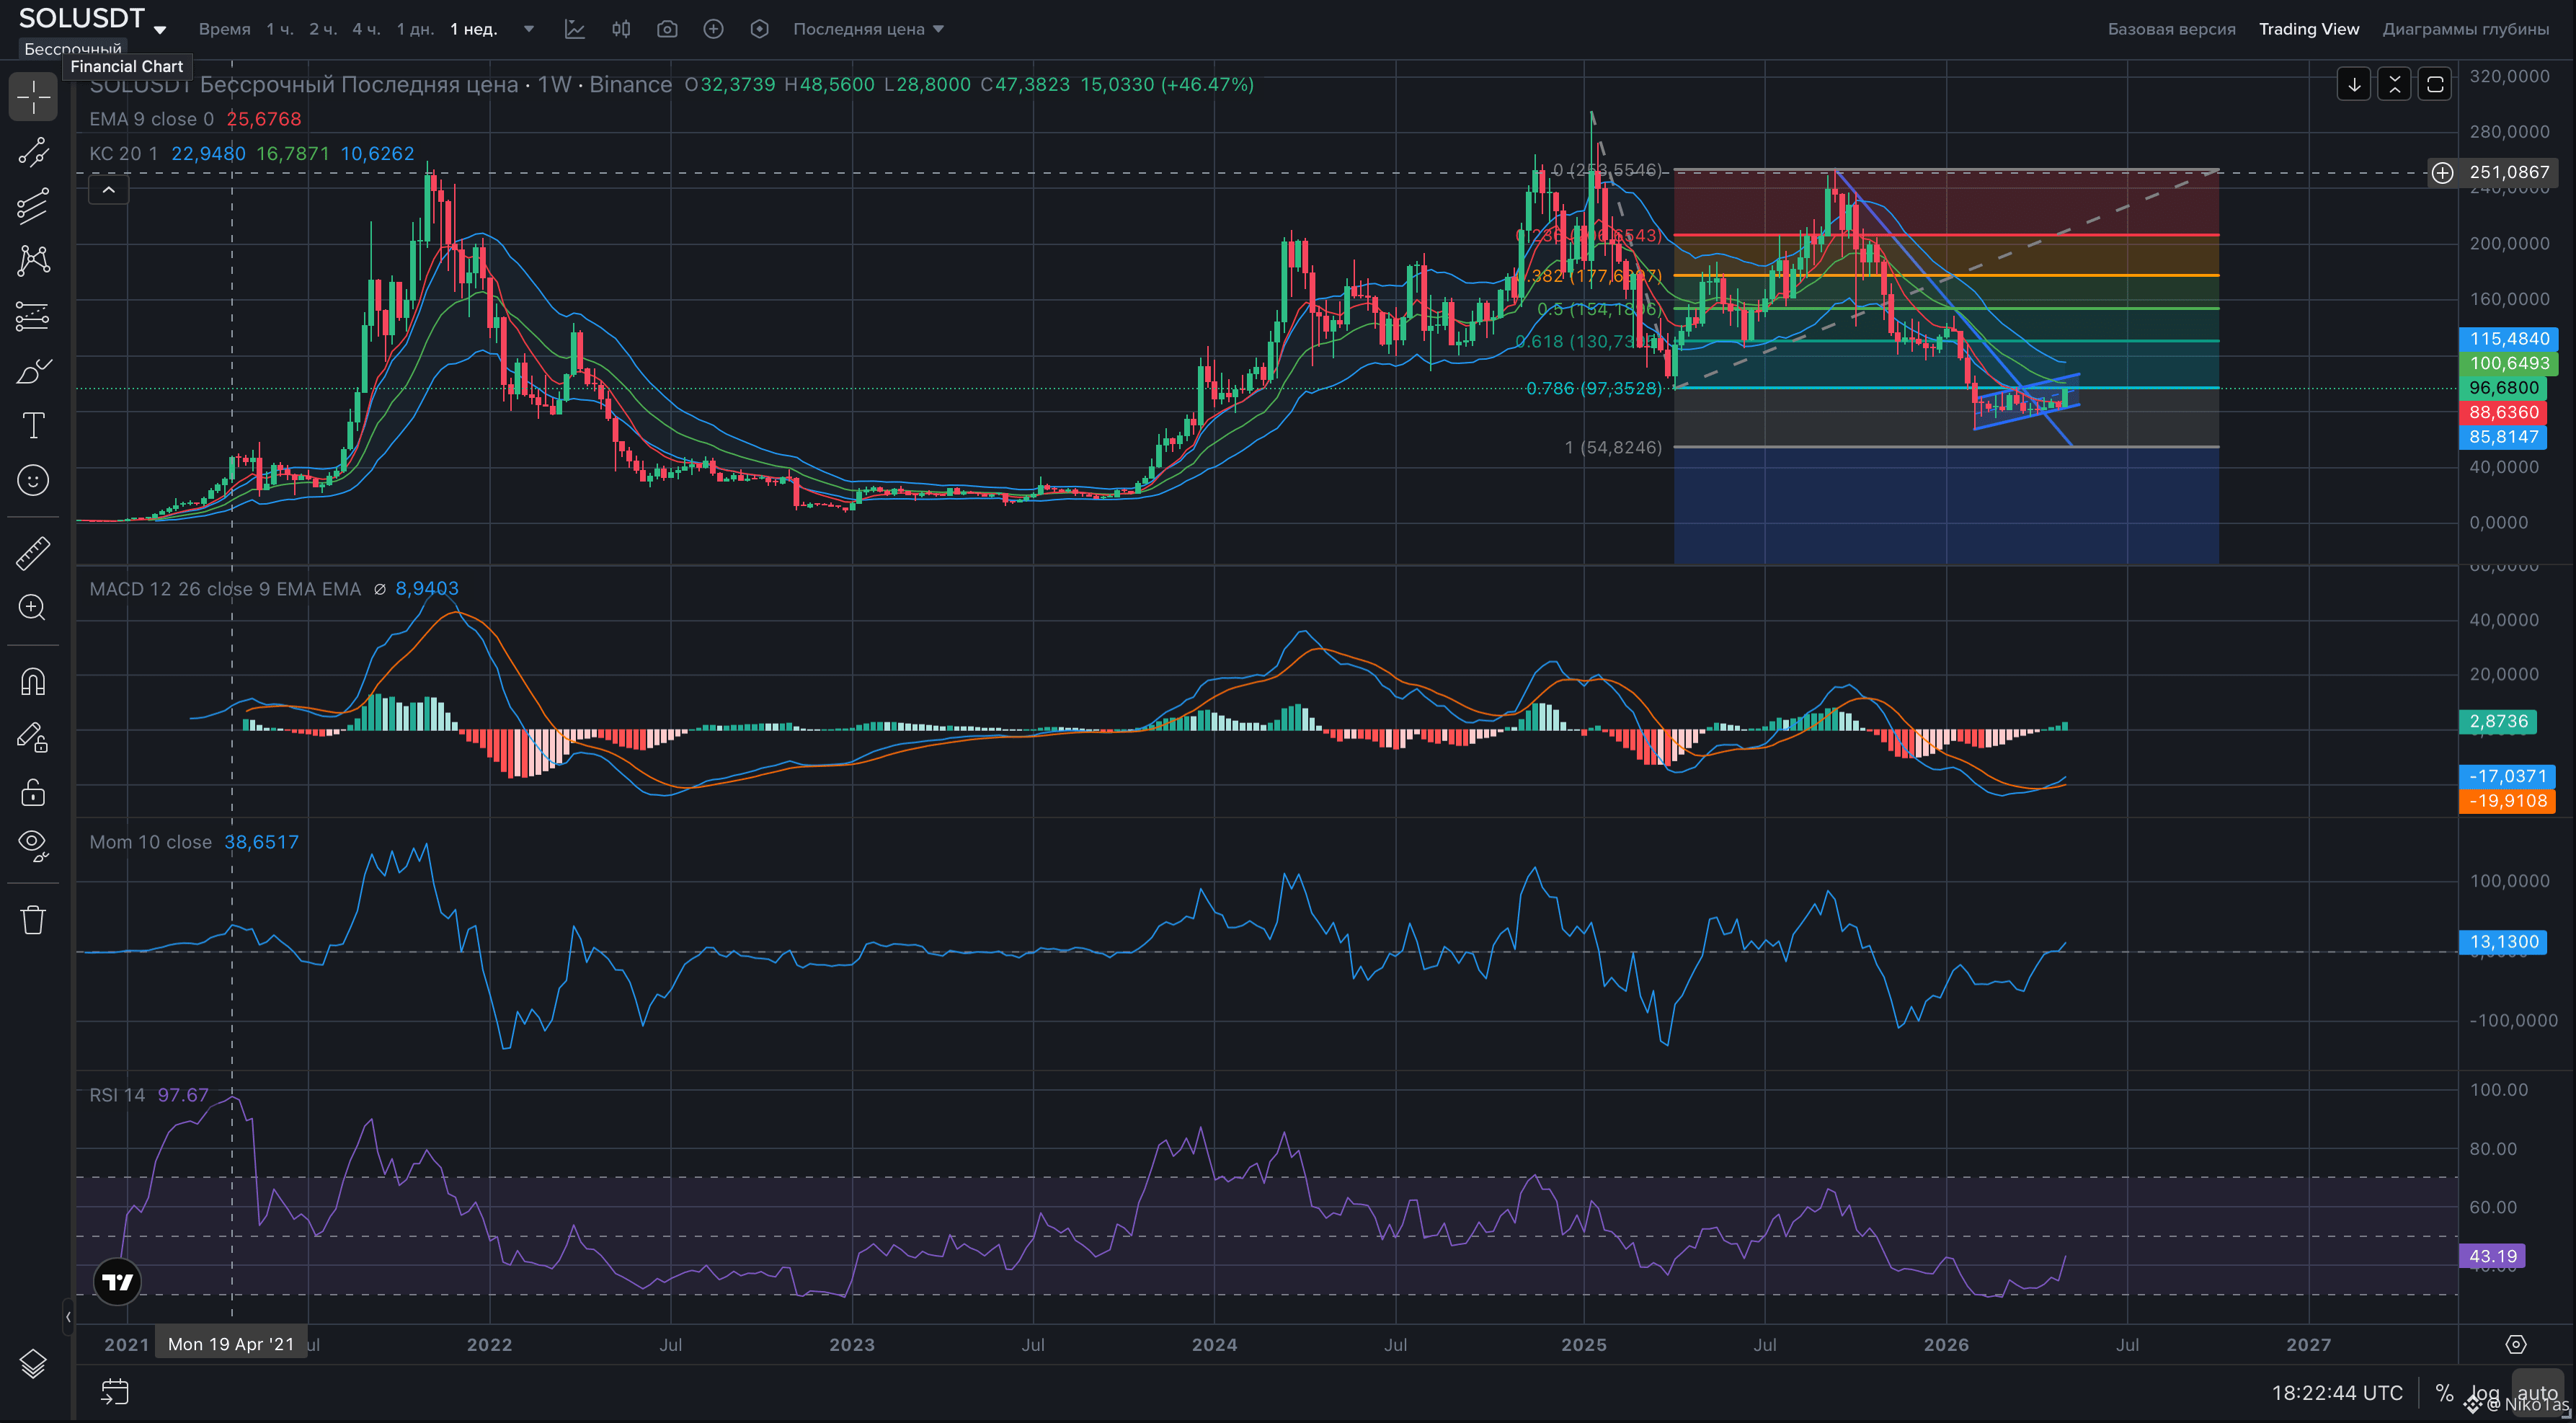Open the technical indicators chart icon
The width and height of the screenshot is (2576, 1423).
tap(575, 29)
